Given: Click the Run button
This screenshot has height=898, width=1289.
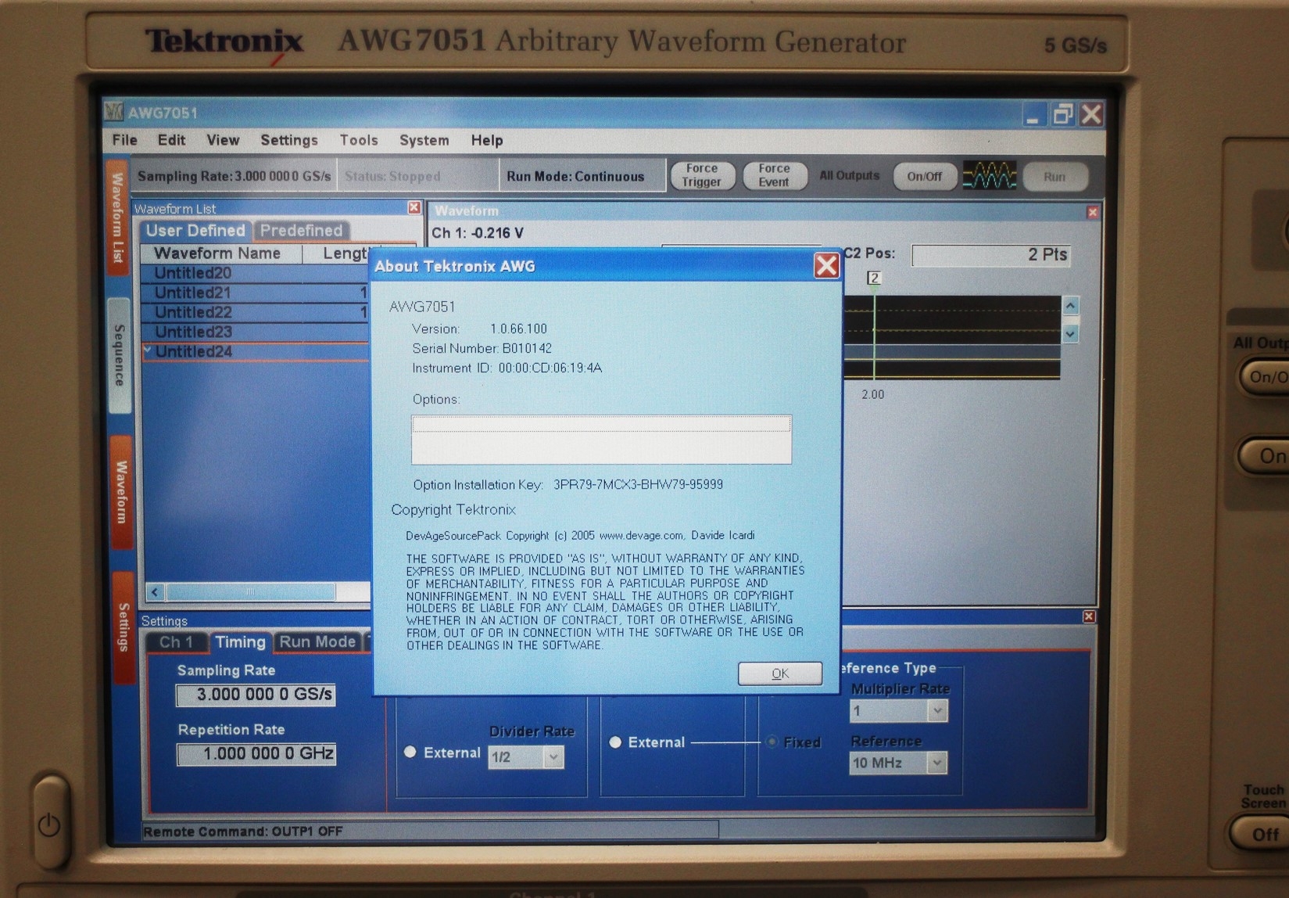Looking at the screenshot, I should [1054, 177].
